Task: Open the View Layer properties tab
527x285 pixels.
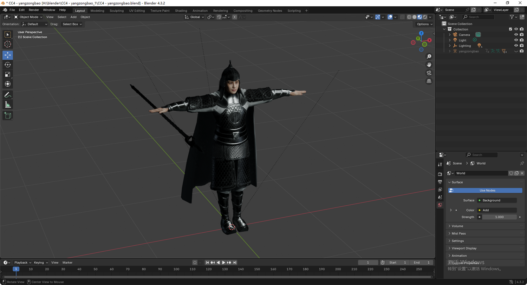Action: pos(440,190)
